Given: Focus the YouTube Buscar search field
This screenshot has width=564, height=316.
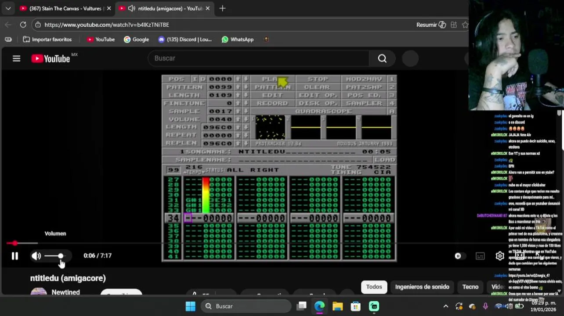Looking at the screenshot, I should point(258,58).
